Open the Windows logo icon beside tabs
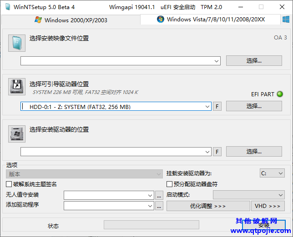The width and height of the screenshot is (293, 237). (286, 20)
